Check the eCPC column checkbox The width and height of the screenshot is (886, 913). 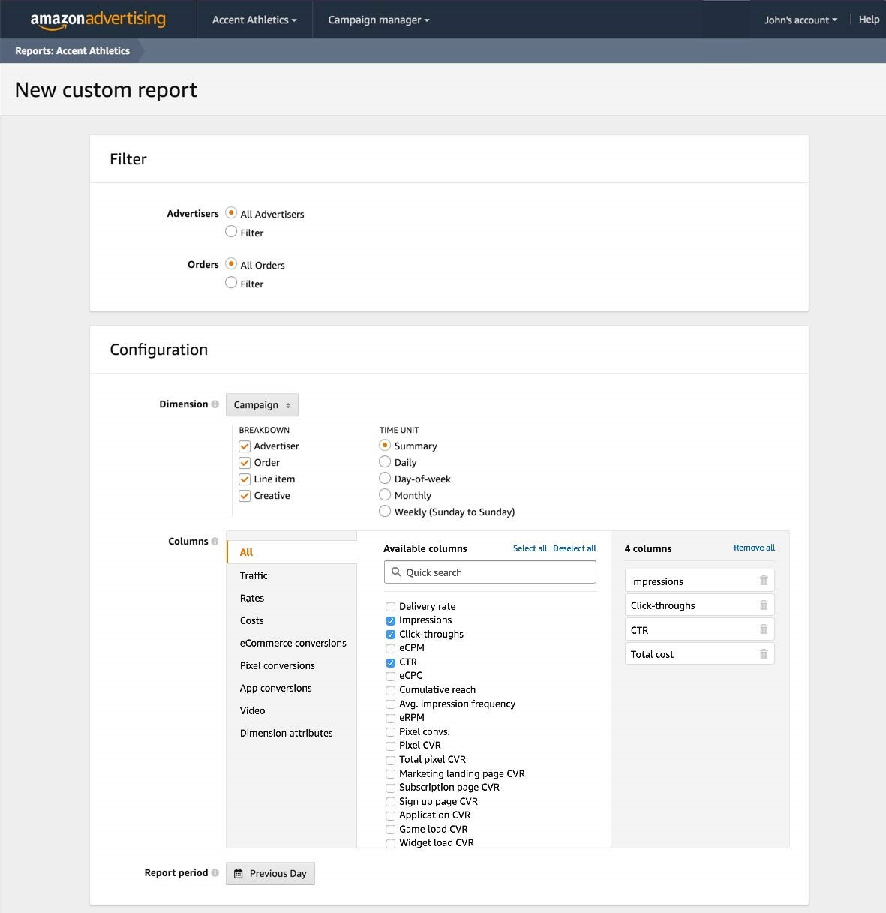click(391, 676)
